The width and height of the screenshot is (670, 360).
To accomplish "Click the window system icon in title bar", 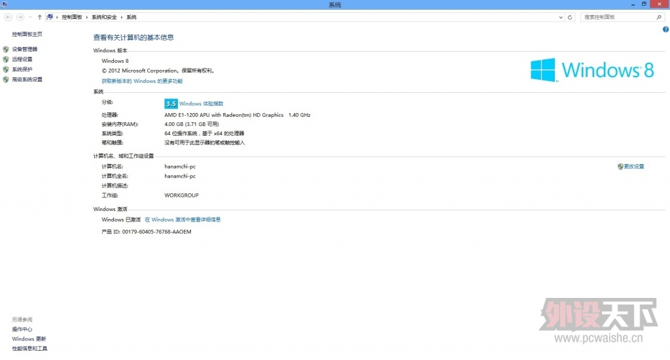I will [x=5, y=5].
